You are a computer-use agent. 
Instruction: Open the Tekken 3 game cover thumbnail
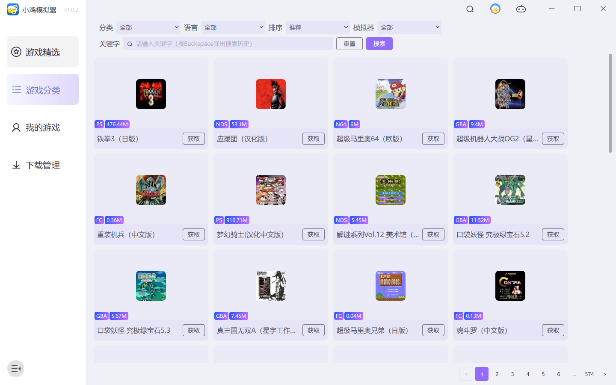click(x=151, y=94)
